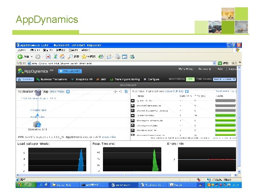Expand the address bar URL dropdown arrow
The width and height of the screenshot is (261, 196).
214,63
